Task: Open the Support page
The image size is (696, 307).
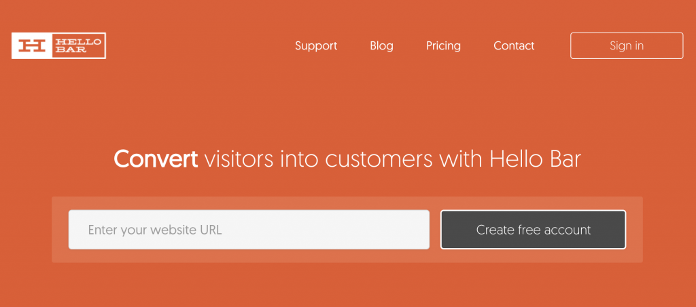Action: [316, 46]
